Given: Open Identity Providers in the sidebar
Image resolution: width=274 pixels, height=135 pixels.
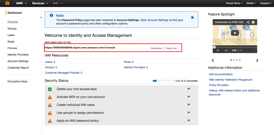Looking at the screenshot, I should pyautogui.click(x=18, y=54).
